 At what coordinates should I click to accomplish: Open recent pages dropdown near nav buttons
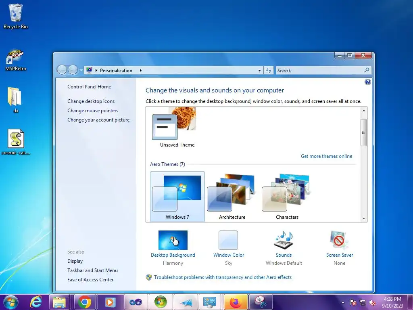pos(81,70)
